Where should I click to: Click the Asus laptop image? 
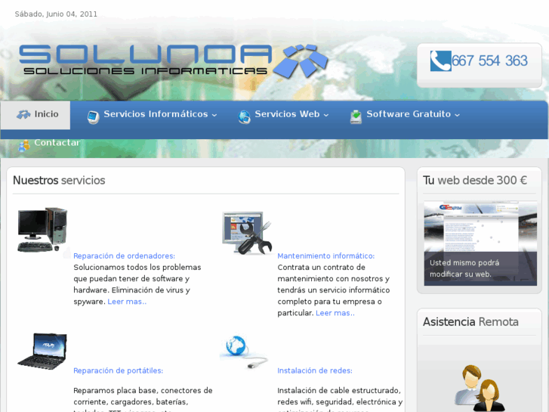coord(42,351)
